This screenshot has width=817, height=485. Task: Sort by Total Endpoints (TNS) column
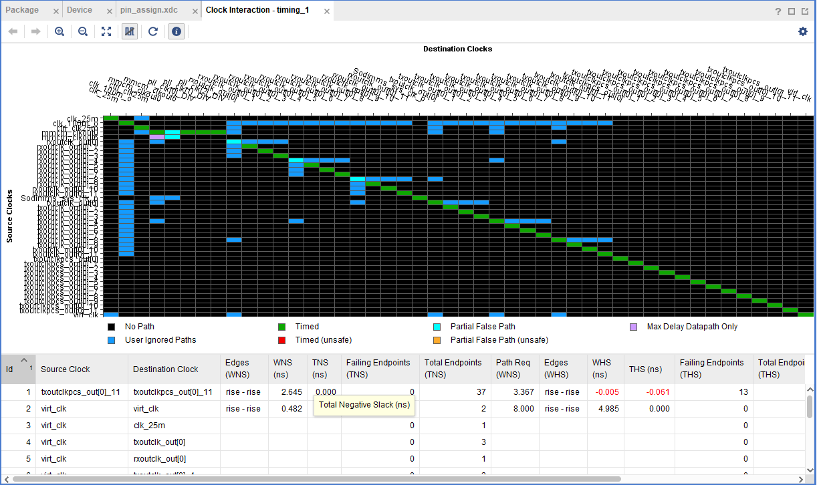pos(455,369)
